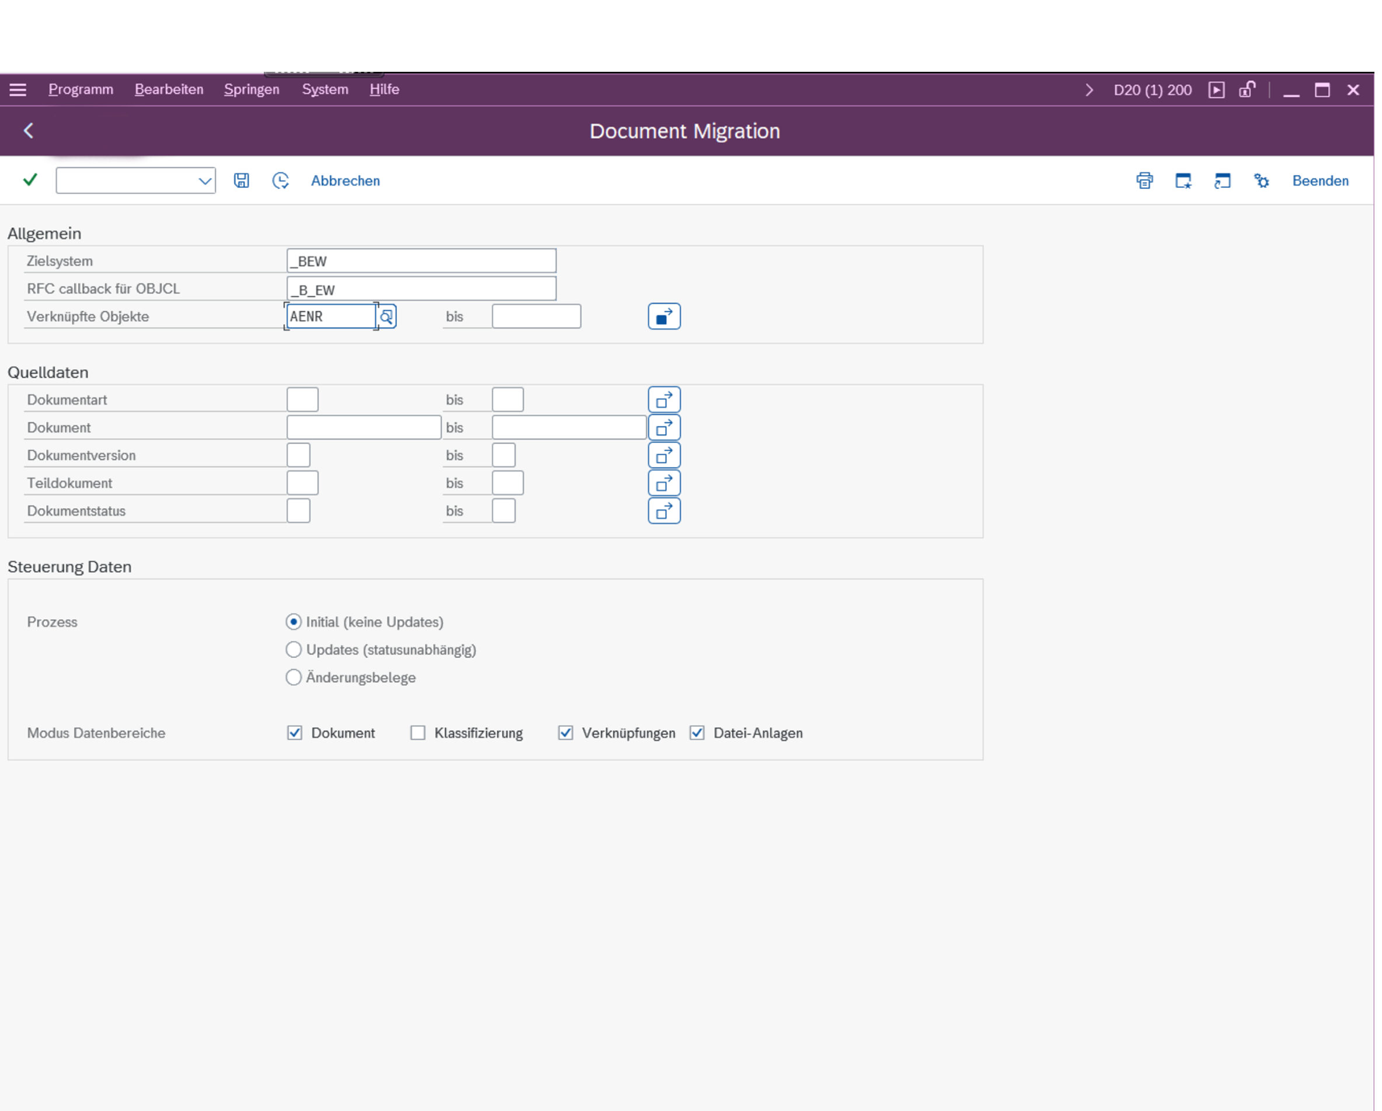Select the Änderungsbelege process option
This screenshot has width=1382, height=1111.
[x=294, y=678]
